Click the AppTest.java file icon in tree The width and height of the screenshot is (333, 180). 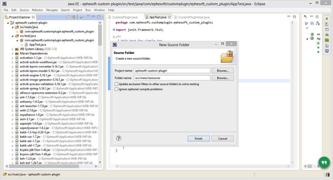pos(26,45)
